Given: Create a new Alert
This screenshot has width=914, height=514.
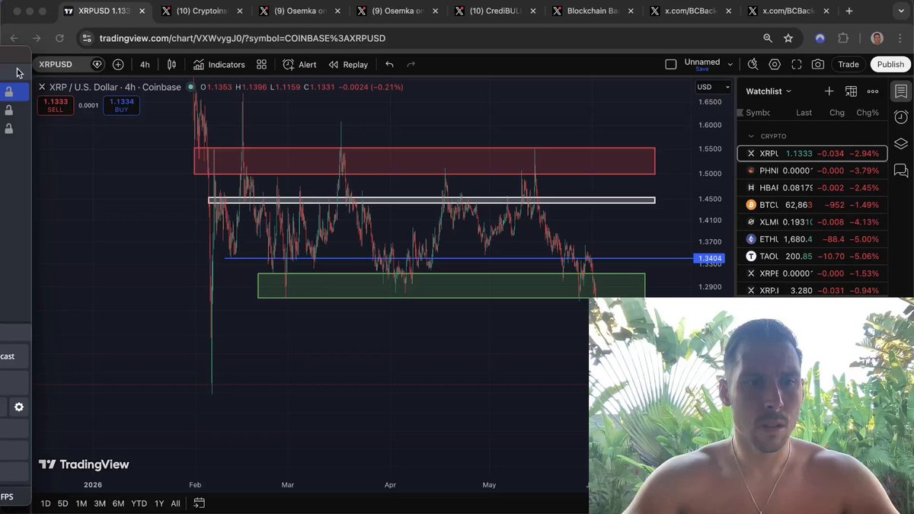Looking at the screenshot, I should tap(299, 65).
